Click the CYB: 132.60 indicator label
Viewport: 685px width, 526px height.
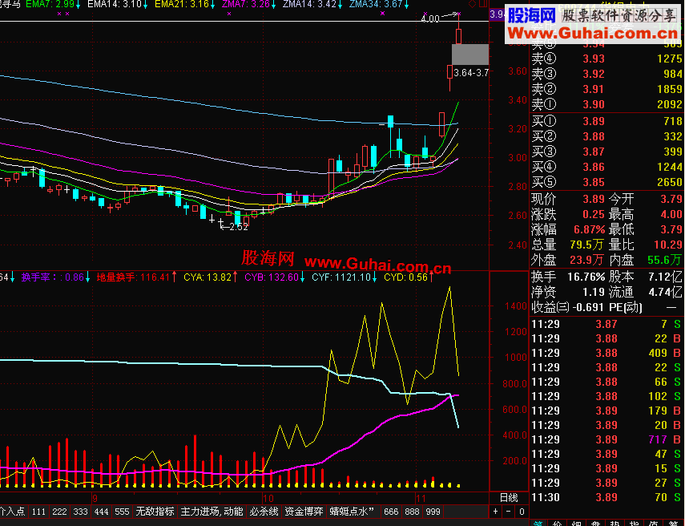coord(275,277)
